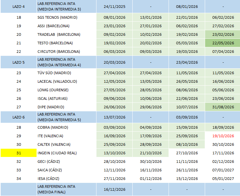Image resolution: width=240 pixels, height=196 pixels.
Task: Select final measurement date 16/12/2026
Action: tap(114, 189)
